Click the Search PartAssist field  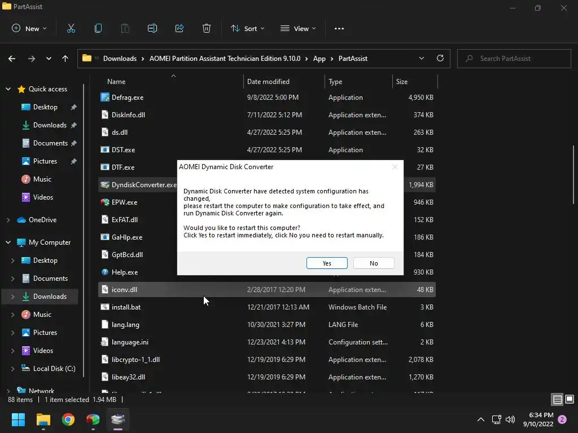[x=514, y=59]
